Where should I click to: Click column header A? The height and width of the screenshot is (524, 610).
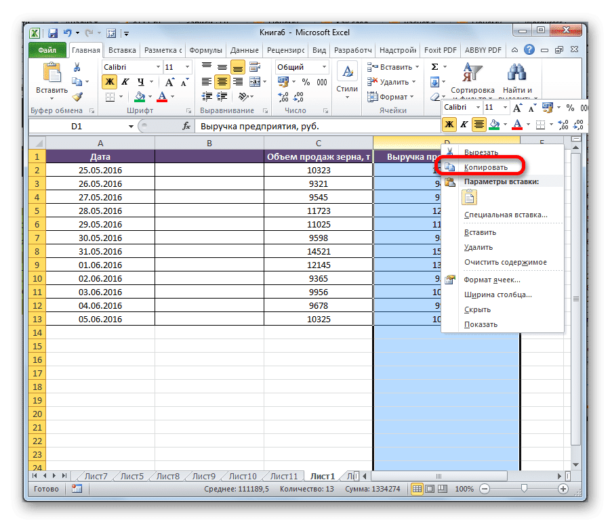coord(100,143)
